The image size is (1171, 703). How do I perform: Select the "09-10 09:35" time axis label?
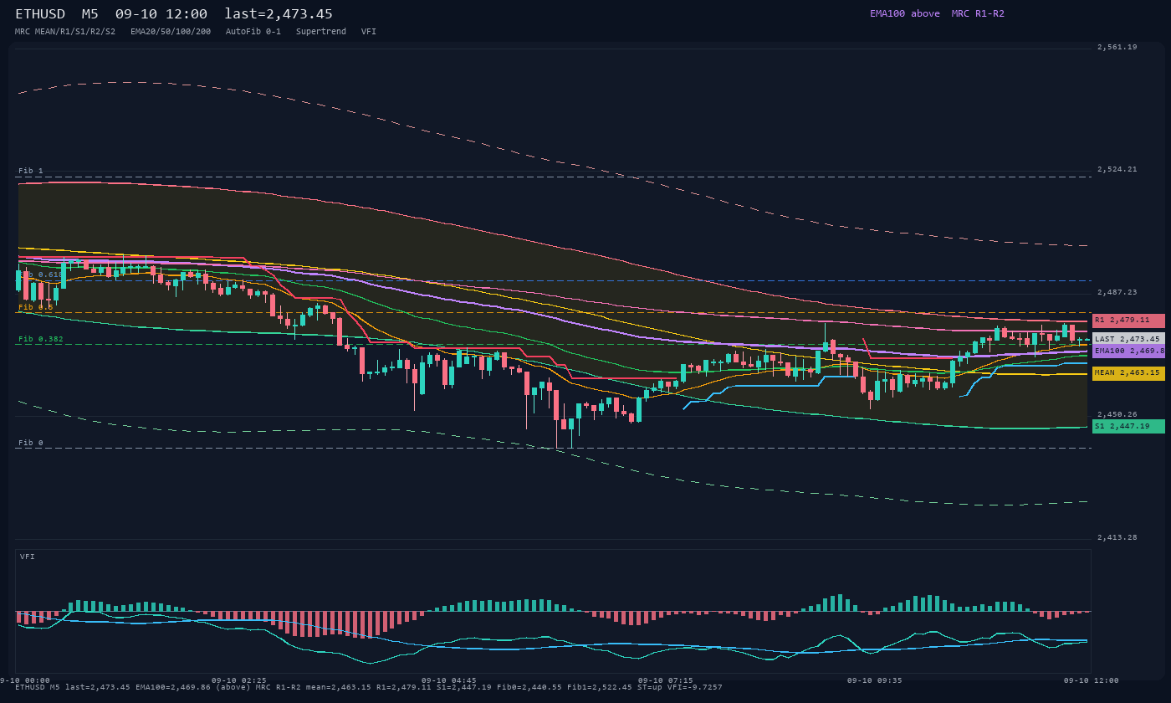point(875,680)
